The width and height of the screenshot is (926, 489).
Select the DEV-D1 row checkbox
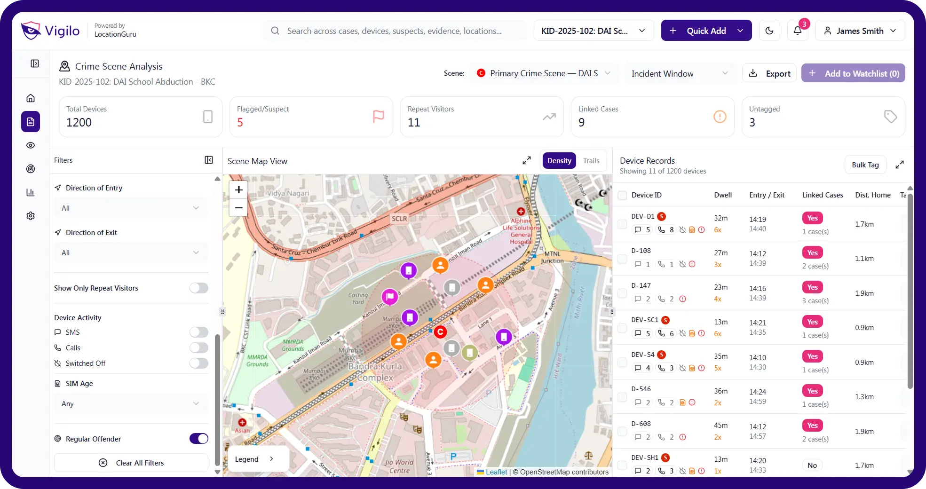tap(622, 224)
